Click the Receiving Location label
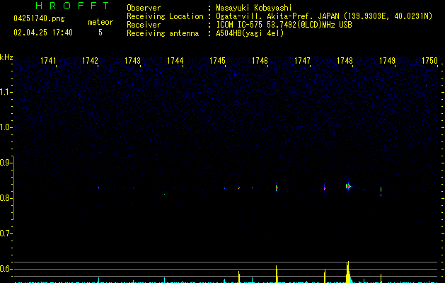 point(165,16)
